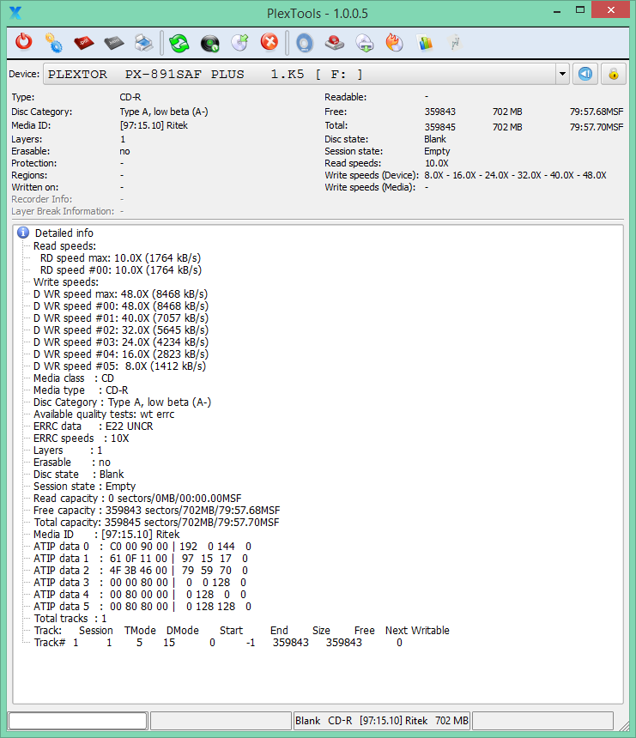Screen dimensions: 636x738
Task: Click the Read capacity : 0 sectors row
Action: point(137,499)
